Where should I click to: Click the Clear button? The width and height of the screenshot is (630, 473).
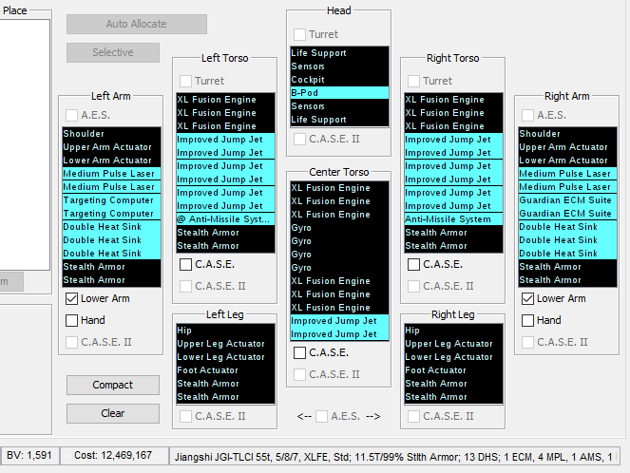(x=113, y=413)
